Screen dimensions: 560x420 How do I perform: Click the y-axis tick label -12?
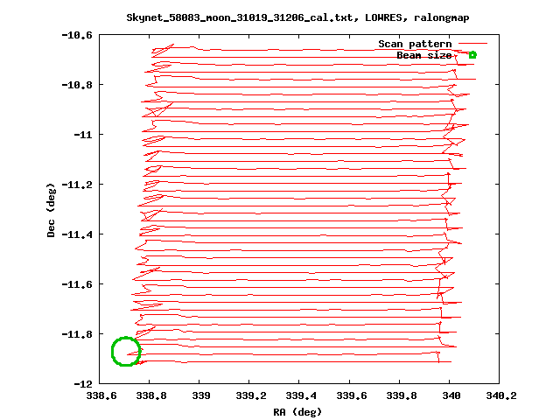point(83,384)
